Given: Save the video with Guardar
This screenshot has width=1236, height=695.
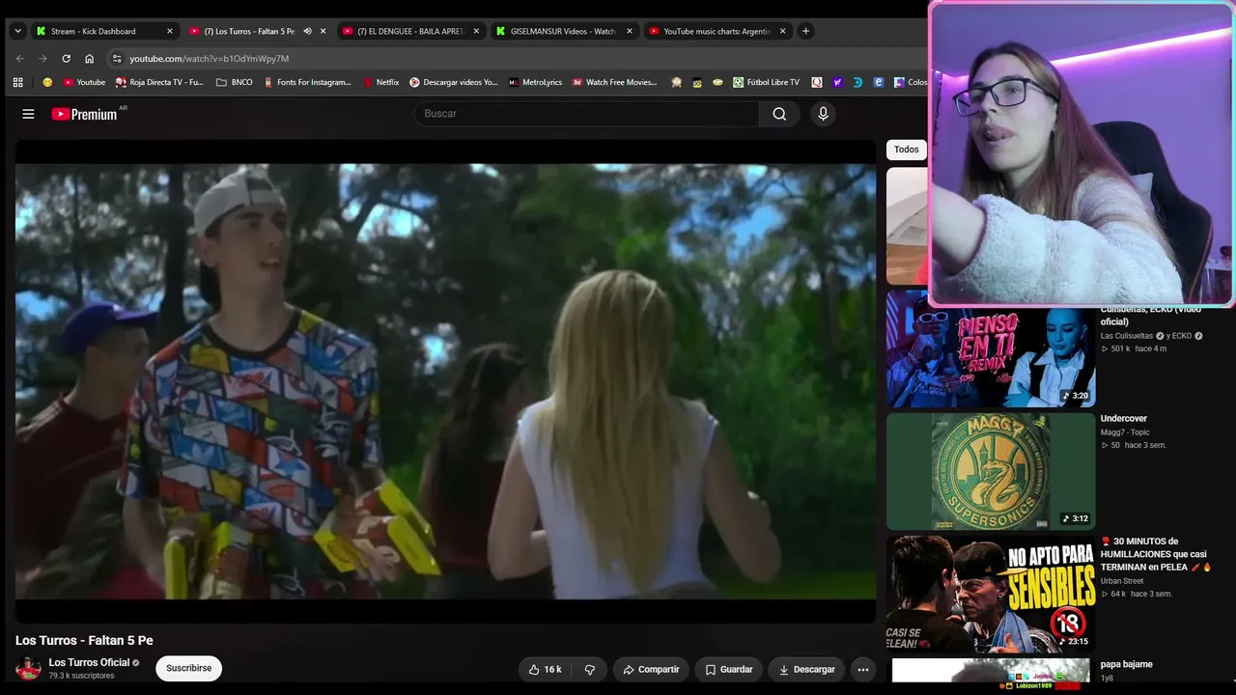Looking at the screenshot, I should click(x=729, y=669).
